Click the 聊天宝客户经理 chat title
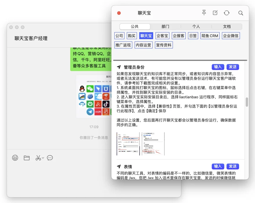Screen dimensions: 255x203 [x=31, y=38]
